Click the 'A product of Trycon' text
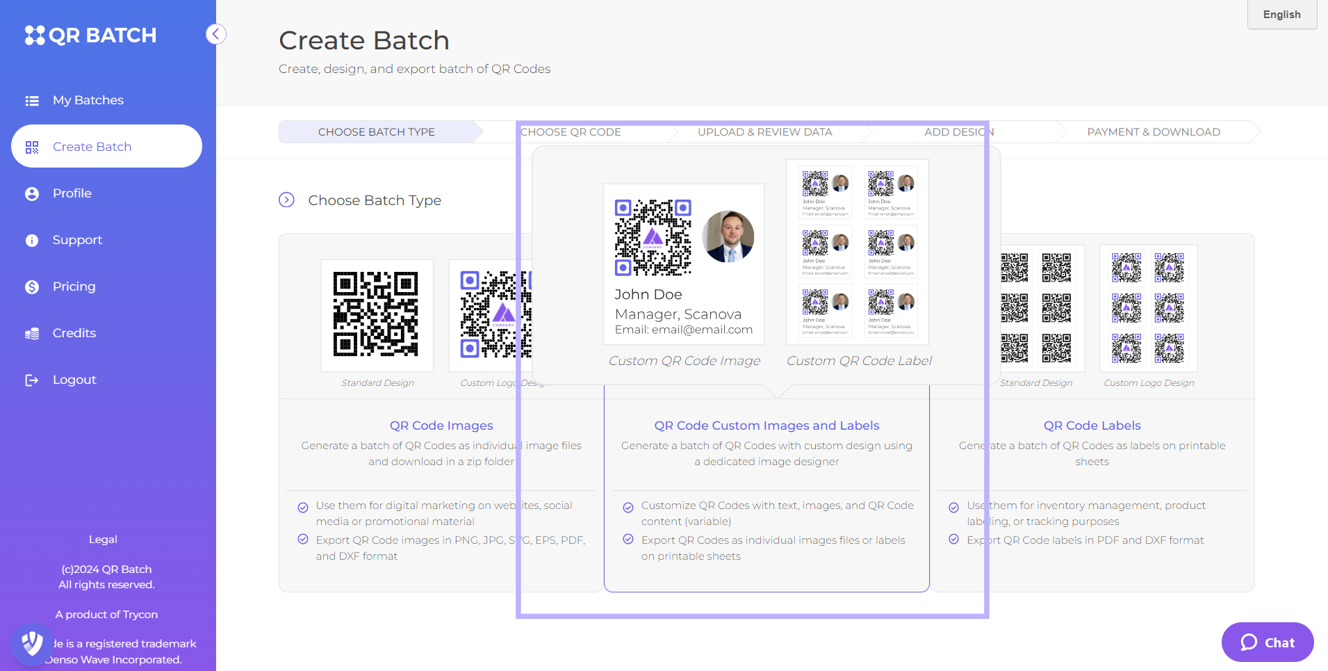The height and width of the screenshot is (671, 1328). pyautogui.click(x=106, y=615)
